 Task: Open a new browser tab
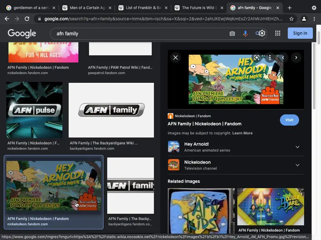pos(289,8)
